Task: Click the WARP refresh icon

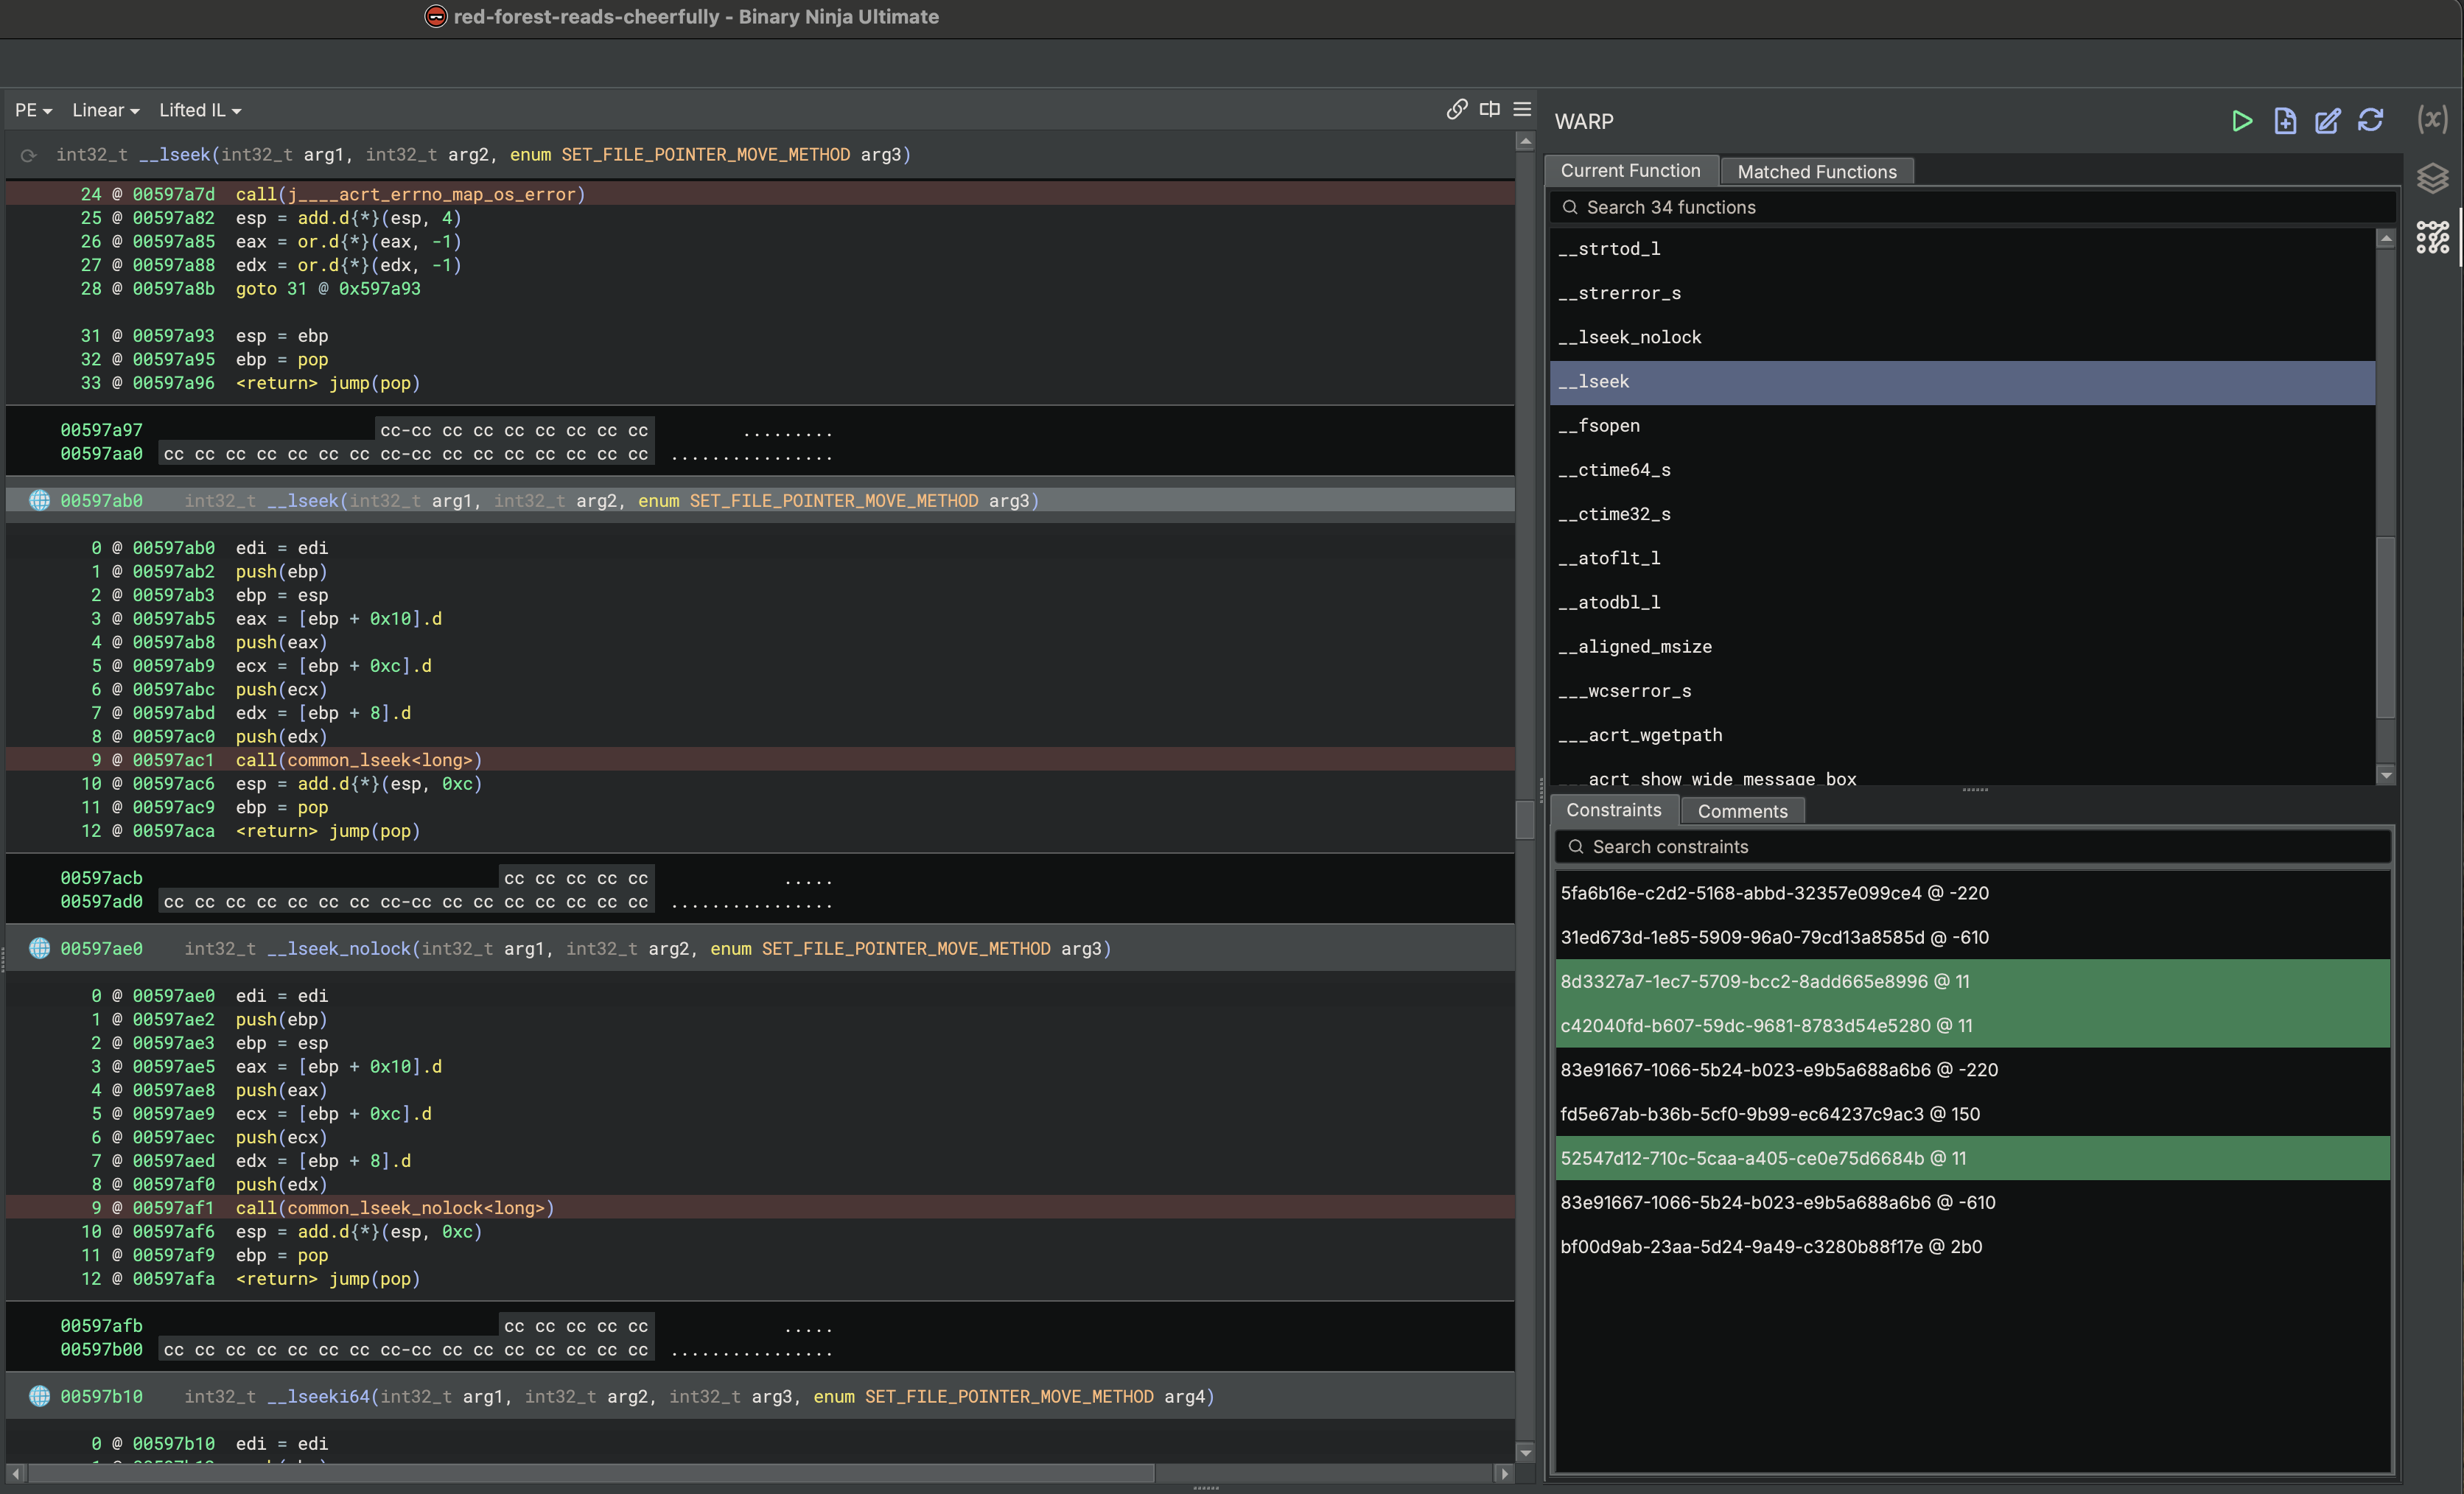Action: coord(2370,121)
